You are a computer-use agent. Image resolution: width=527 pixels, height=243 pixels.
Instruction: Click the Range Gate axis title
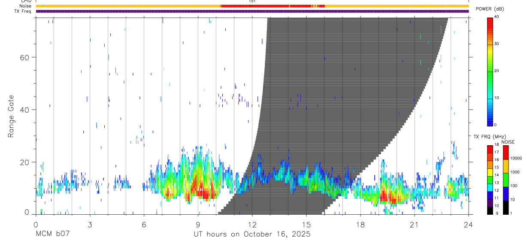coord(11,116)
